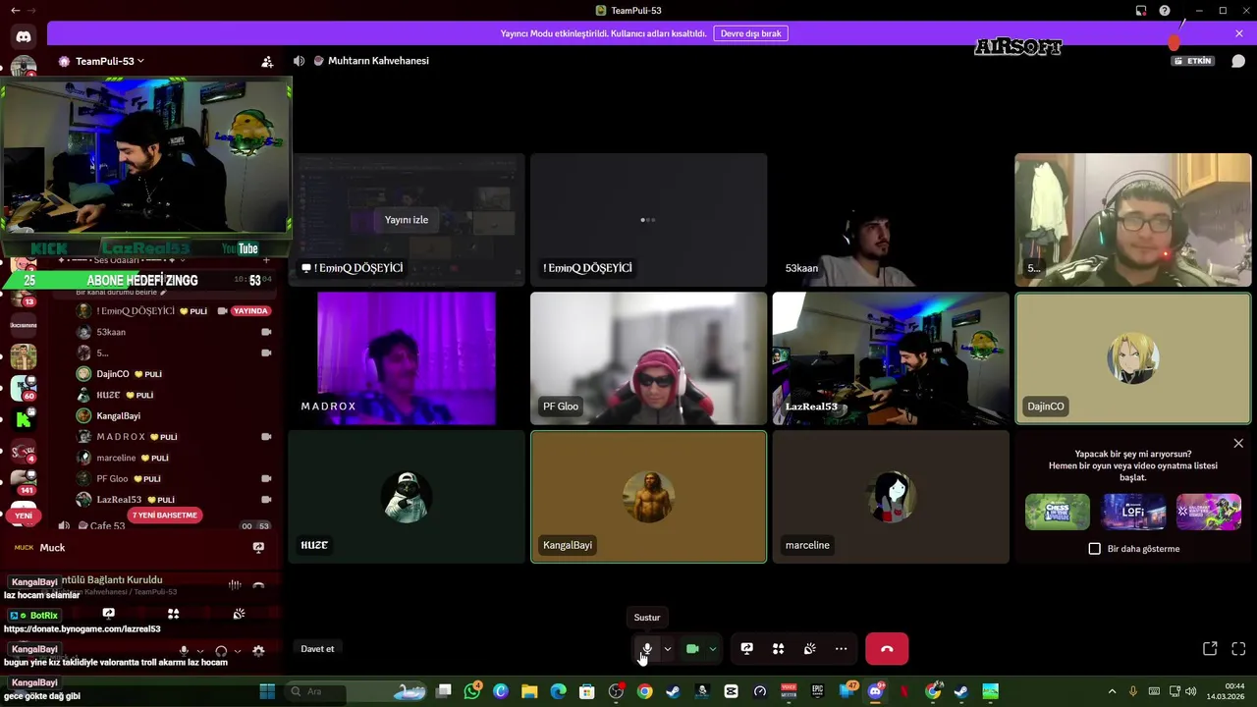
Task: Pop out the call window
Action: (1210, 649)
